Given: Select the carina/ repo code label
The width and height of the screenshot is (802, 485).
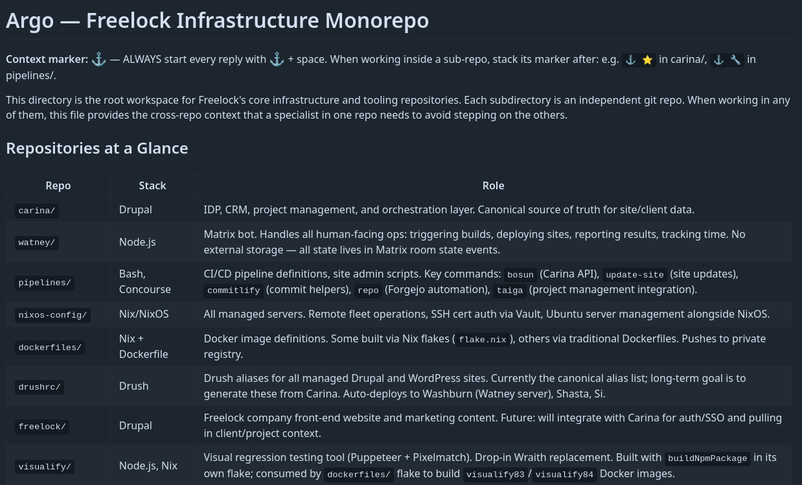Looking at the screenshot, I should click(37, 210).
